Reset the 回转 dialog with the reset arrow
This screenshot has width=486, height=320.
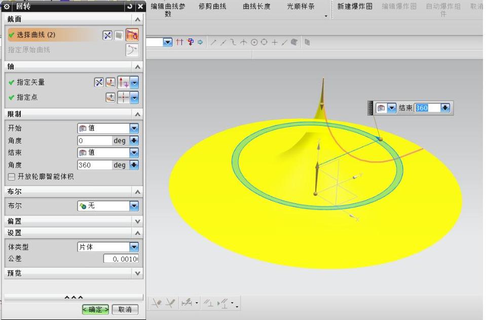coord(130,6)
